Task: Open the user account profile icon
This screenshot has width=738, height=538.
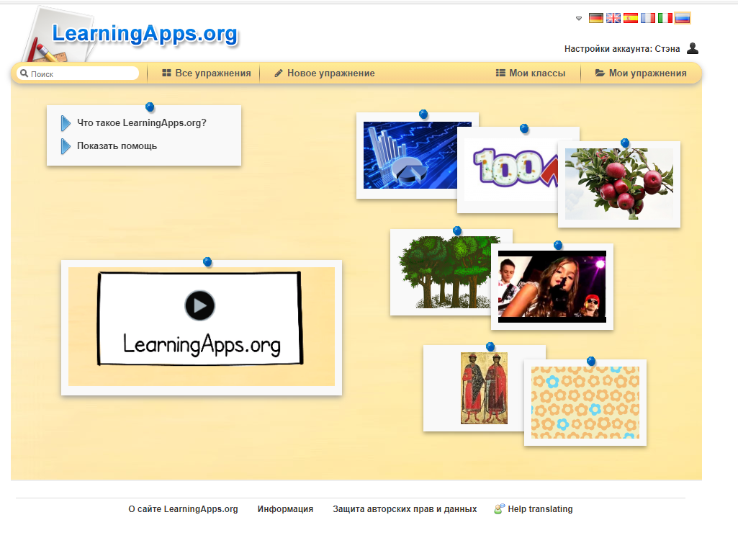Action: pos(693,48)
